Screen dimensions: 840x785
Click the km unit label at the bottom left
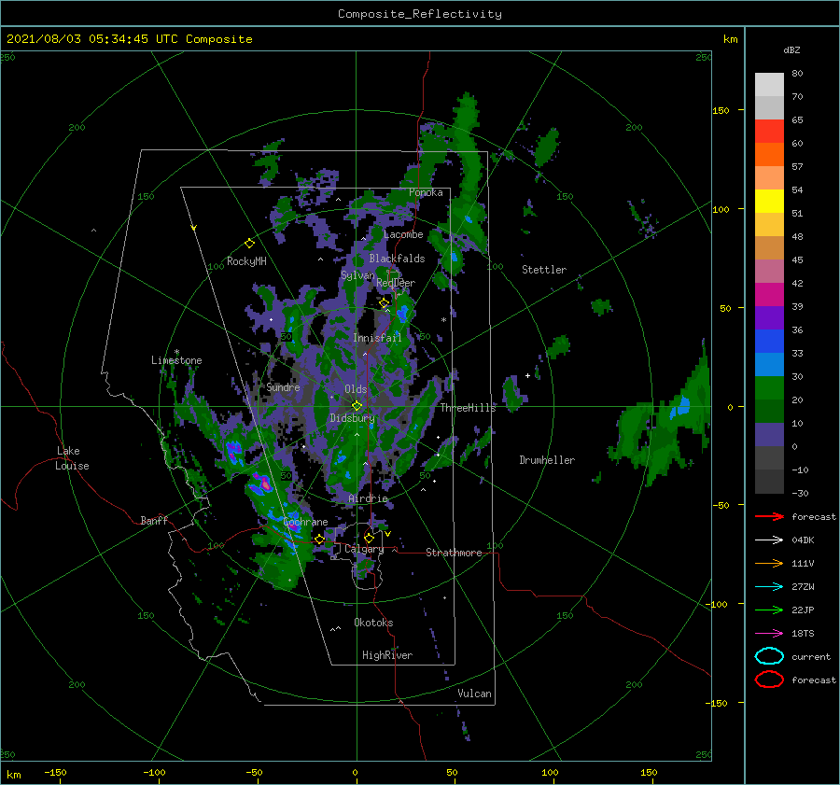(13, 775)
